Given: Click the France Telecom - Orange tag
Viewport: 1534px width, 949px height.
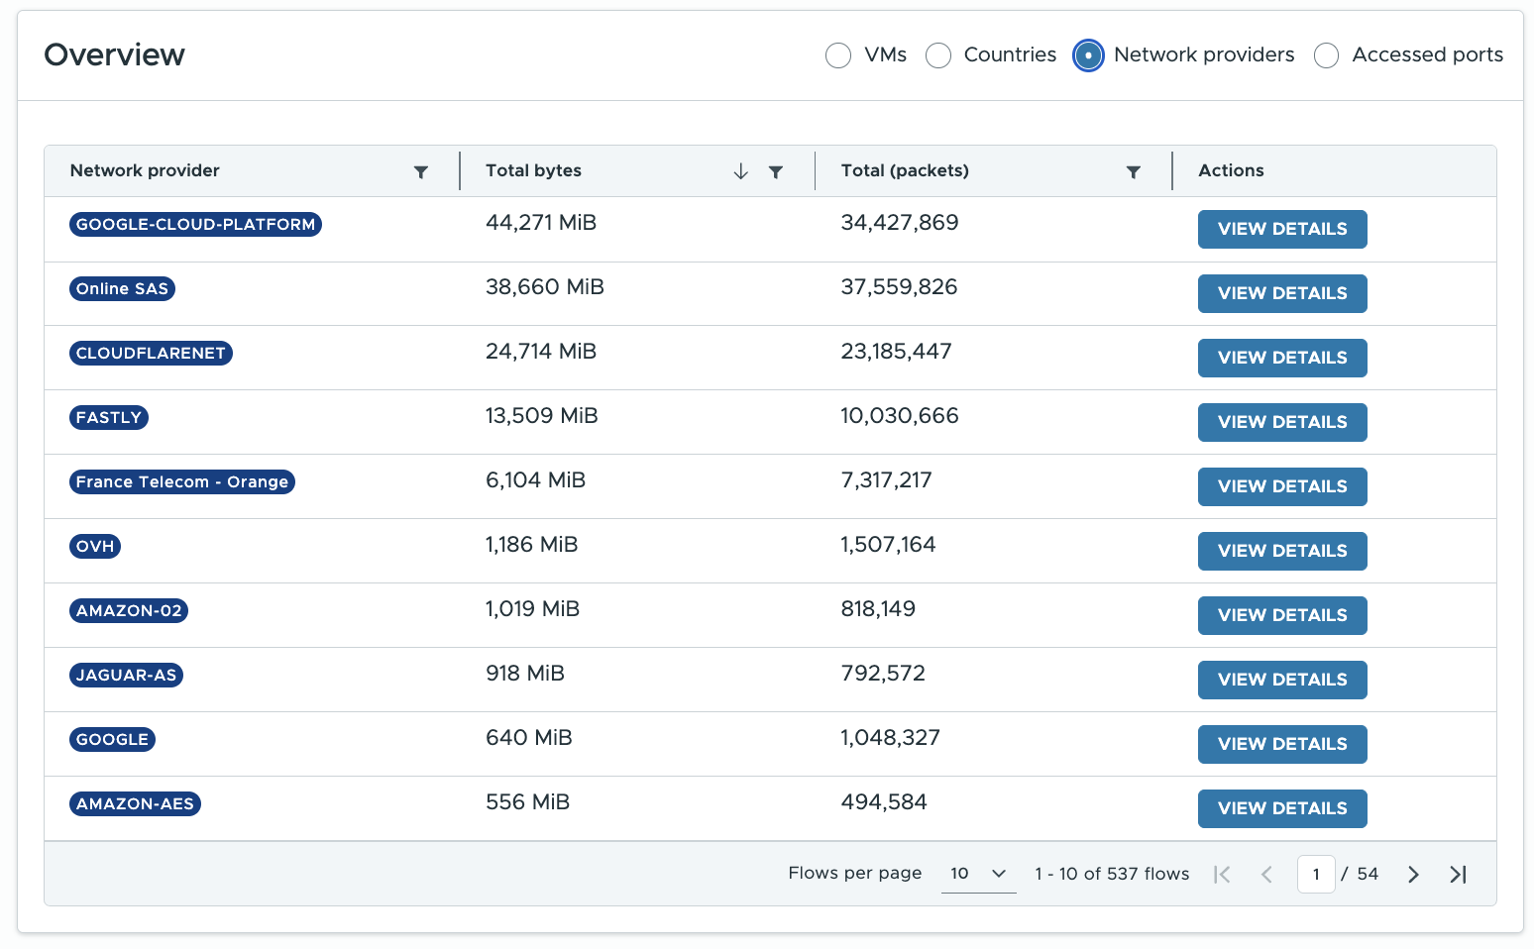Looking at the screenshot, I should 182,482.
